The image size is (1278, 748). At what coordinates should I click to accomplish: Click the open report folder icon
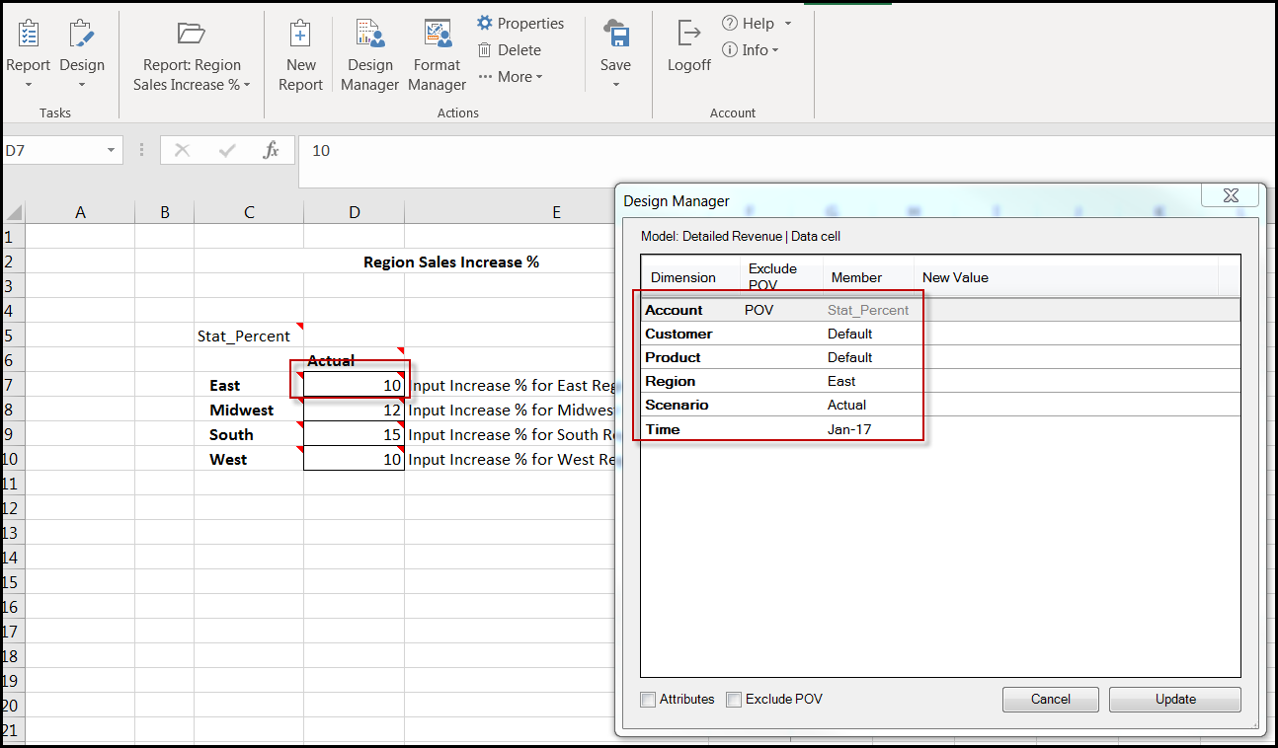[x=192, y=33]
